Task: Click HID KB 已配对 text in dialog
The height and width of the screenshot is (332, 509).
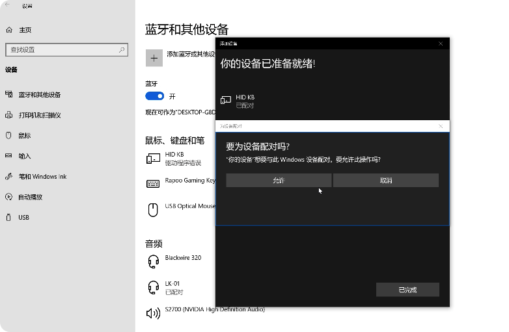Action: pyautogui.click(x=245, y=101)
